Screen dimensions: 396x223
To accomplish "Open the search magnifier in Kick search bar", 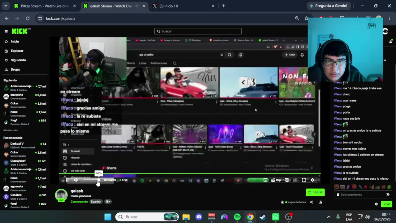I will coord(158,31).
